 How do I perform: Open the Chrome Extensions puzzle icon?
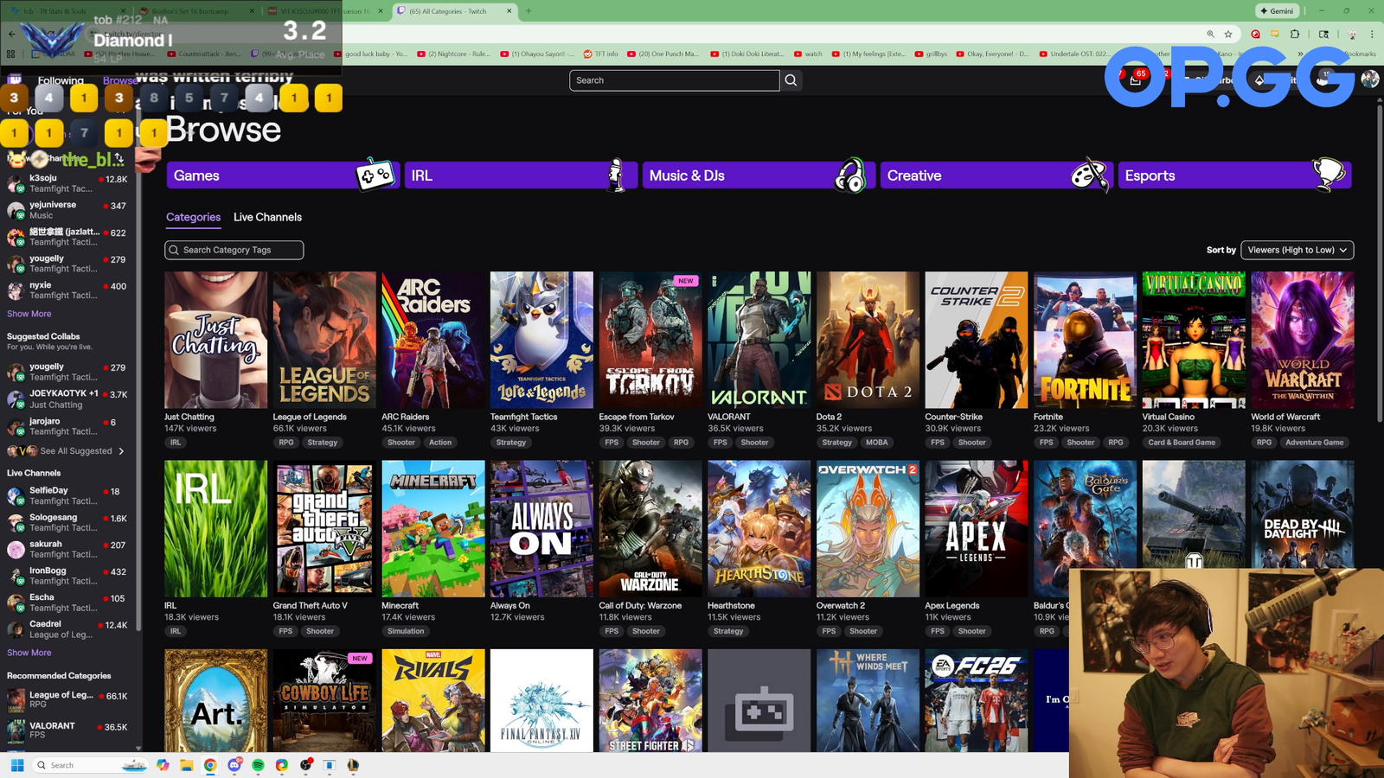[x=1295, y=35]
